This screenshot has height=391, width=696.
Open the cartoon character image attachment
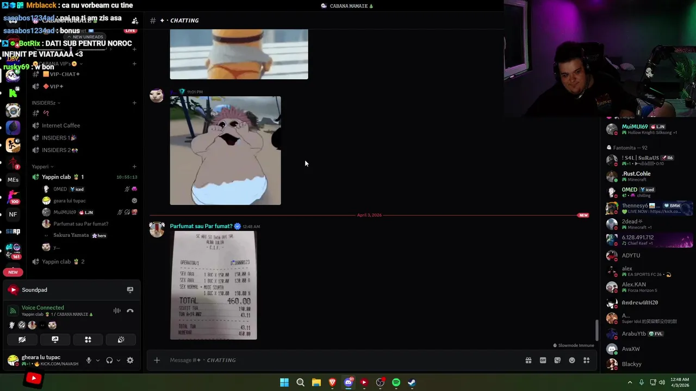tap(225, 150)
